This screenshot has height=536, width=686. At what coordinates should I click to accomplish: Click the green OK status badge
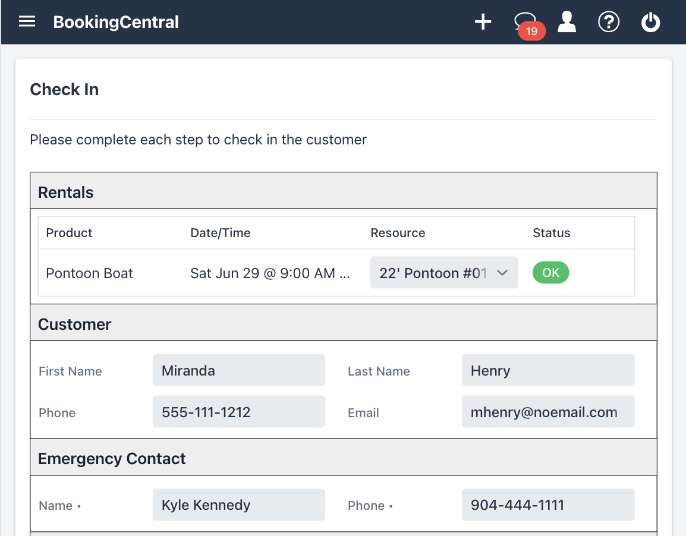tap(550, 272)
